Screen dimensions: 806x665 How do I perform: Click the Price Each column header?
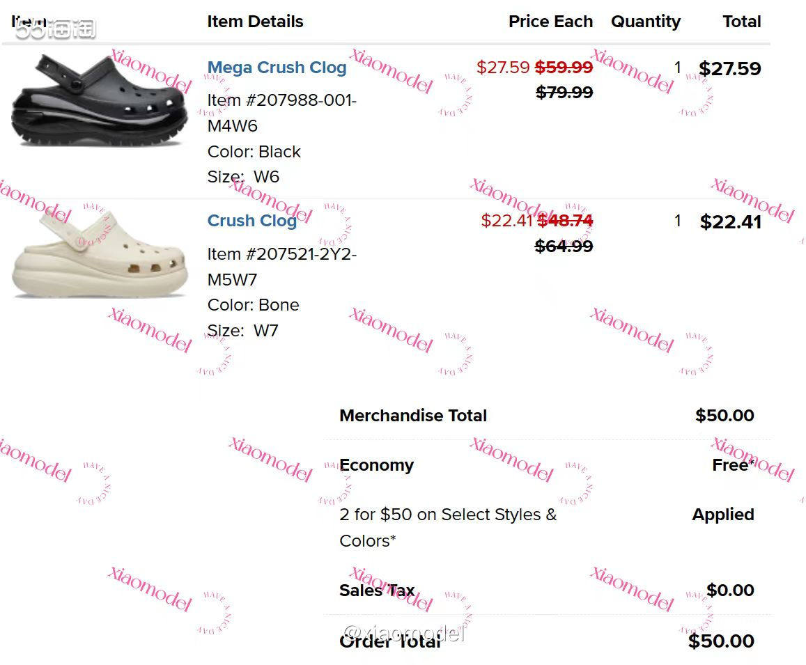[550, 22]
